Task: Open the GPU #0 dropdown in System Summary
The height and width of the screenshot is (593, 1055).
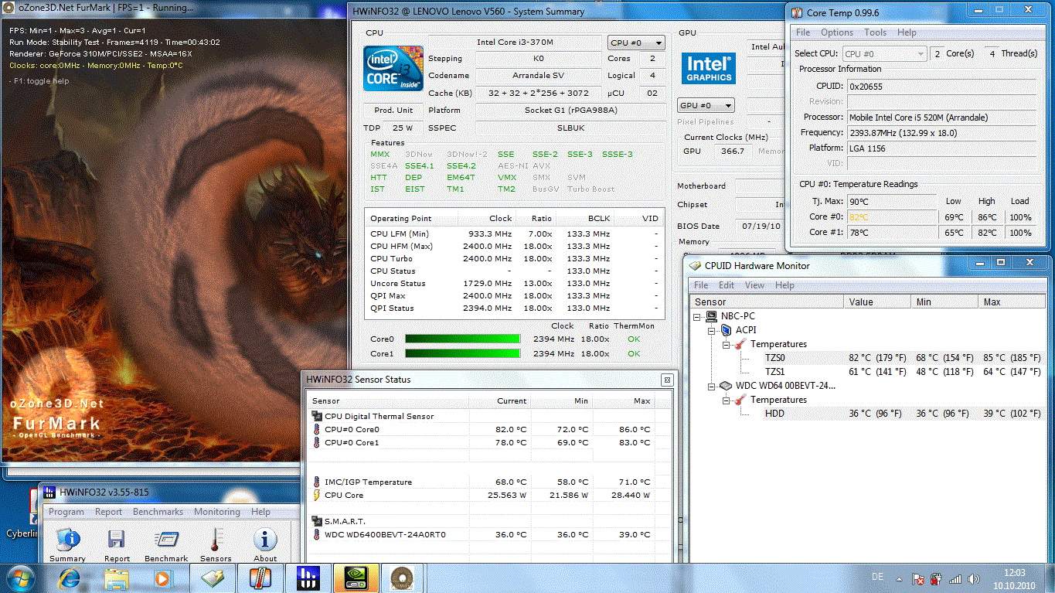Action: coord(706,105)
